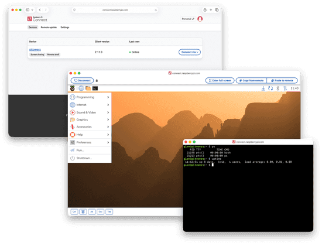Open the file manager folder icon
The height and width of the screenshot is (243, 322).
click(x=88, y=88)
